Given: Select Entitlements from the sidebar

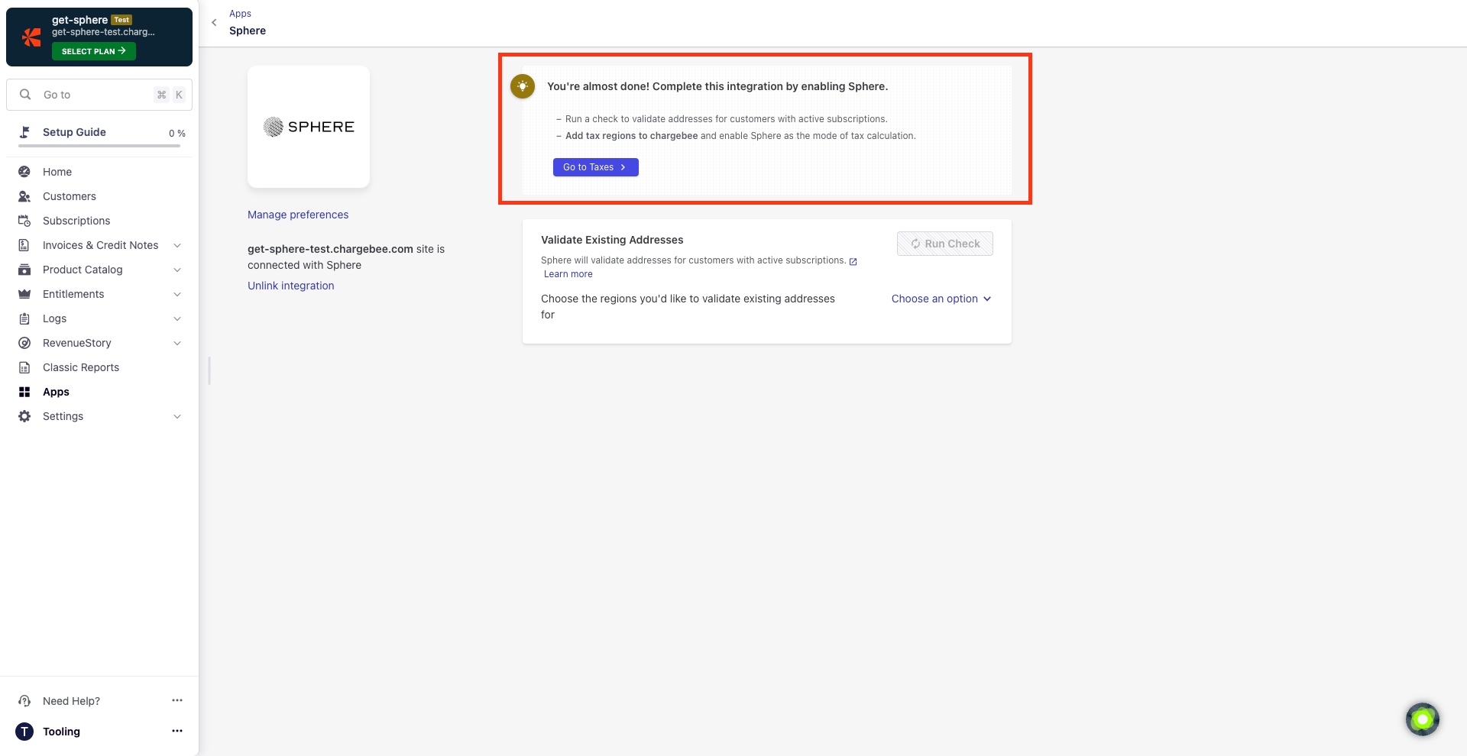Looking at the screenshot, I should click(x=73, y=294).
